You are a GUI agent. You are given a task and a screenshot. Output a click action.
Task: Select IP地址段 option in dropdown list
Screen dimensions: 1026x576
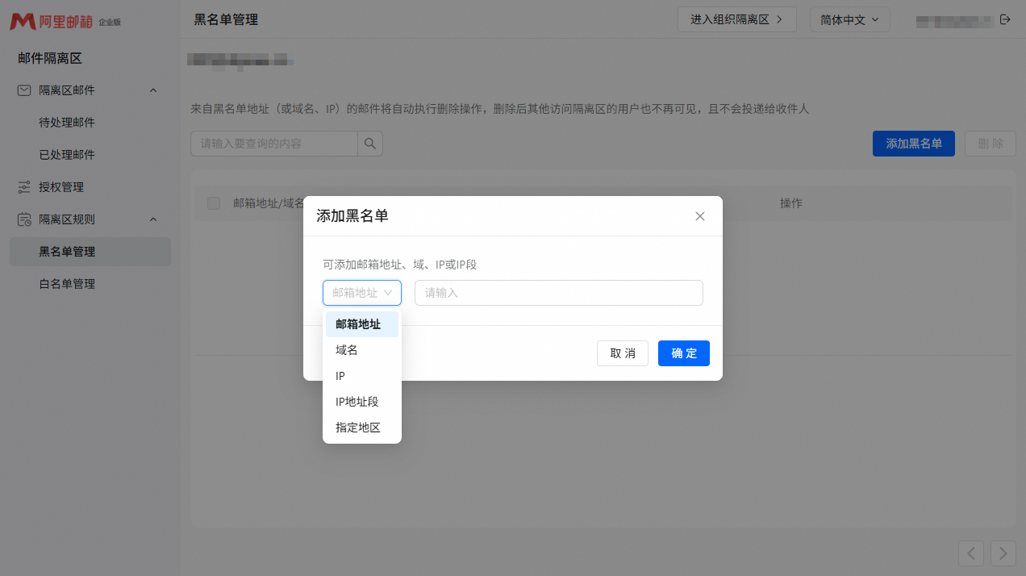pyautogui.click(x=362, y=402)
